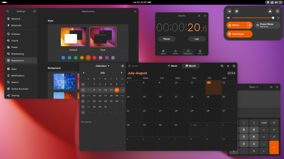Open Online Accounts in Settings sidebar
This screenshot has height=159, width=284.
coord(21,89)
